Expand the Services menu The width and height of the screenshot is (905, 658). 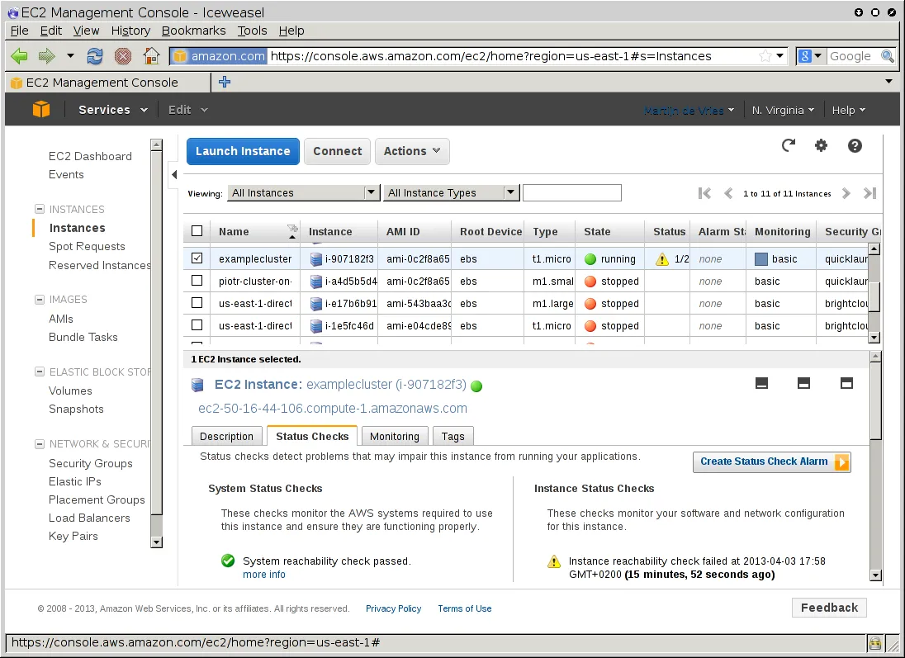pyautogui.click(x=113, y=110)
